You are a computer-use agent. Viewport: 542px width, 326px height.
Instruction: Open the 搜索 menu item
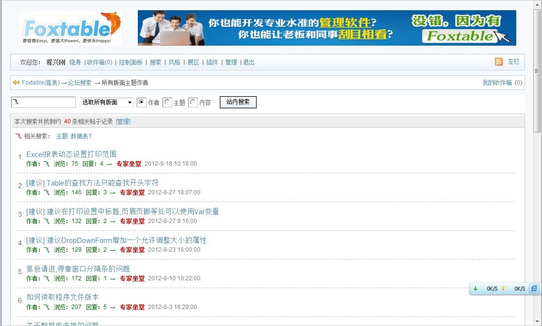[x=156, y=62]
